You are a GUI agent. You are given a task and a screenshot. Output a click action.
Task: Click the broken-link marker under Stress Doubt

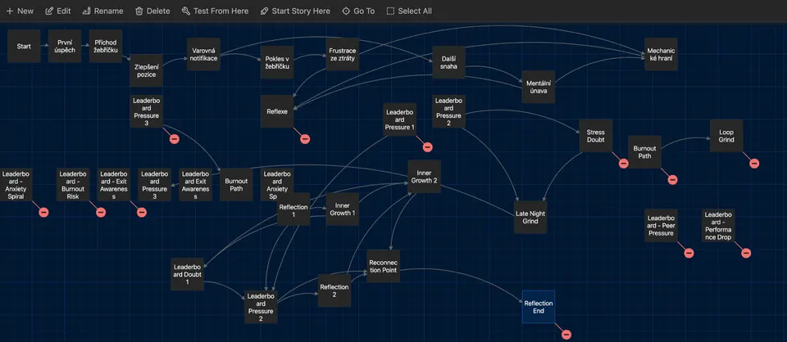623,164
